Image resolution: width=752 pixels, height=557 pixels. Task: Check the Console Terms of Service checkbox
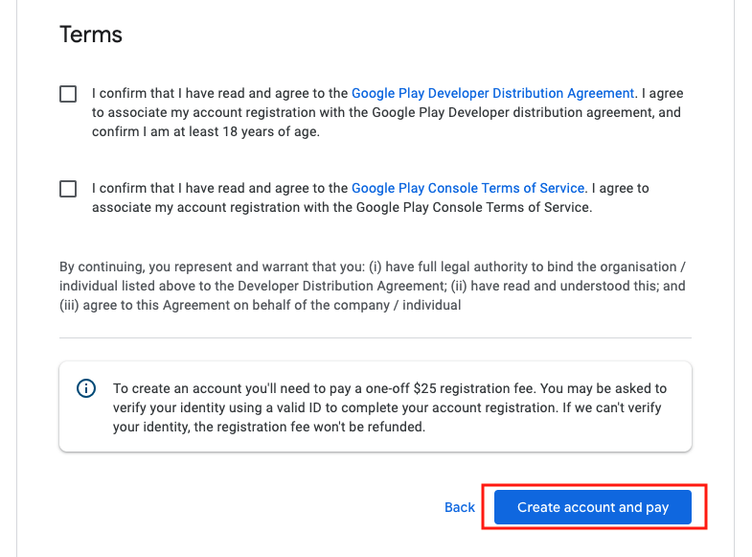[68, 189]
